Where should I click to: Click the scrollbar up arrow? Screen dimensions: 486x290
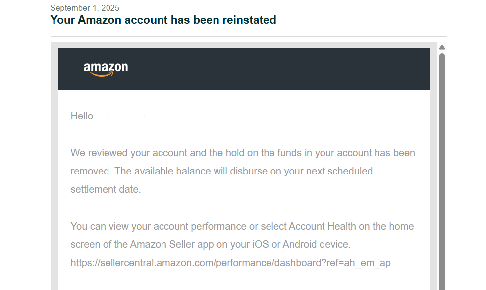click(442, 48)
